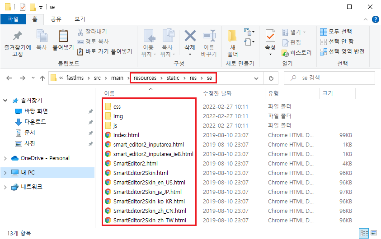
Task: Switch to the 보기 ribbon tab
Action: point(80,19)
